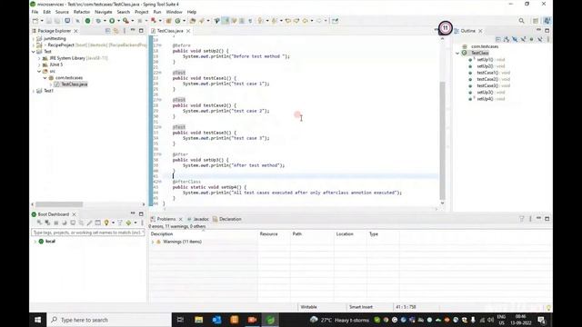Expand the Test1 project node
Image resolution: width=582 pixels, height=327 pixels.
tap(34, 91)
